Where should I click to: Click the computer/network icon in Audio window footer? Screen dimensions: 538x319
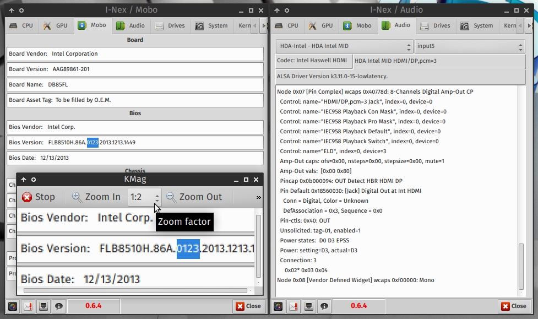309,306
